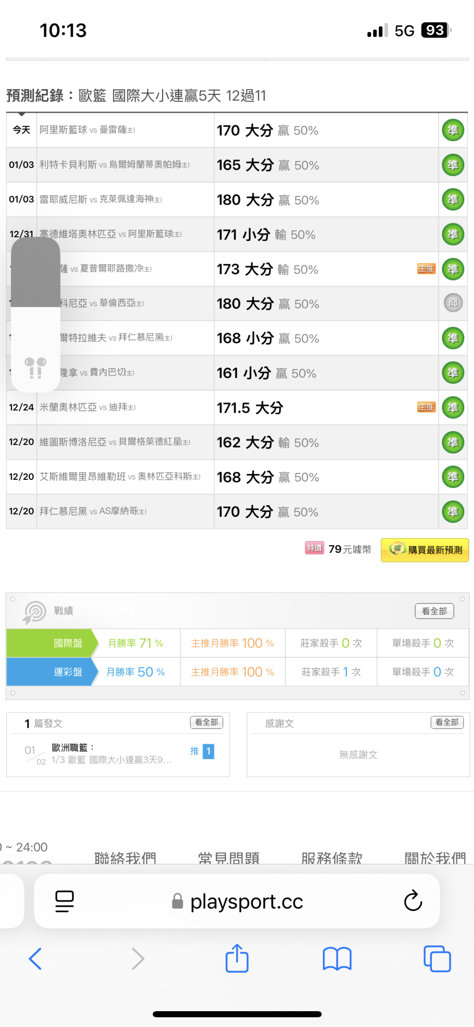
Task: Open the 聯絡我們 footer link
Action: coord(125,857)
